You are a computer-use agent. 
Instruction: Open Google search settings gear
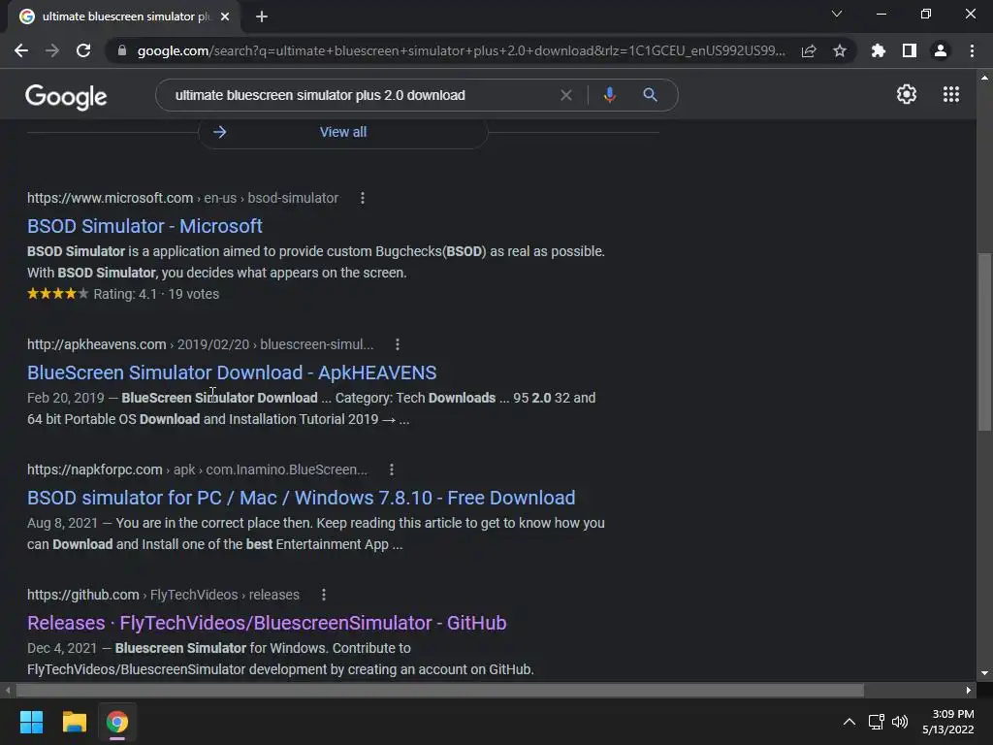(x=907, y=94)
